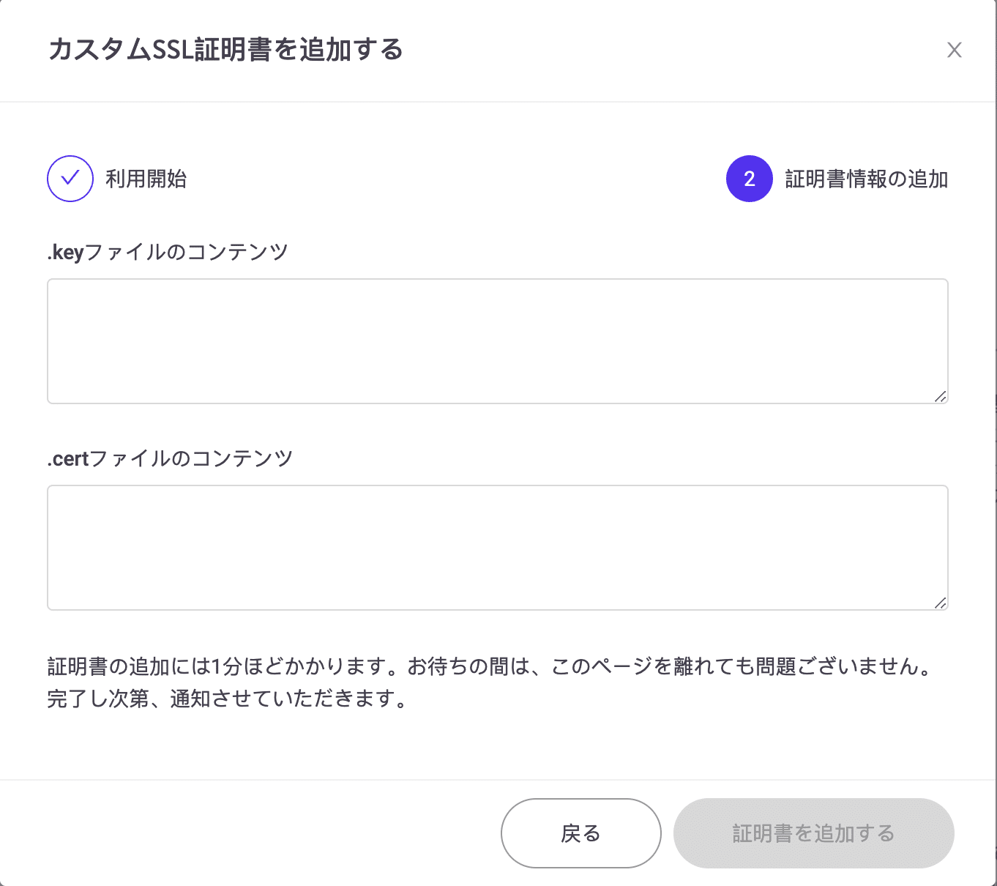Viewport: 997px width, 886px height.
Task: Select the 利用開始 step label
Action: pos(146,179)
